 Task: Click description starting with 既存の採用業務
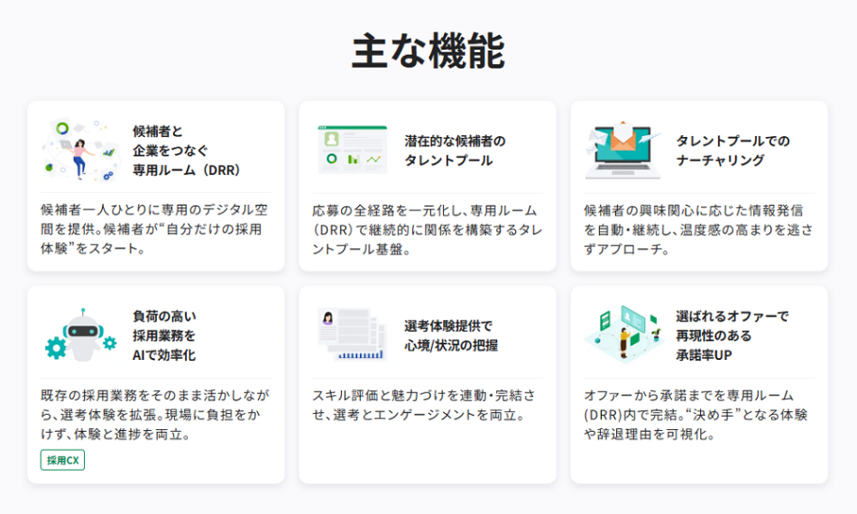[155, 415]
